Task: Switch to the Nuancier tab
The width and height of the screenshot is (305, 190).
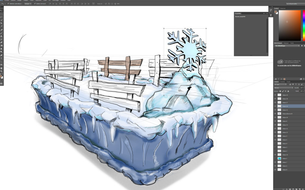Action: (x=283, y=8)
